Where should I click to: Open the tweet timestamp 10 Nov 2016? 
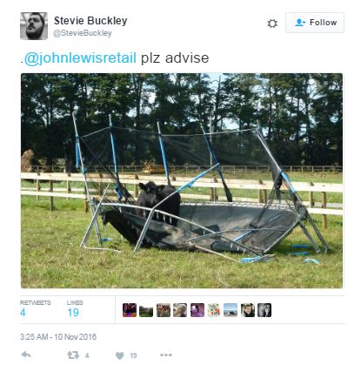(x=58, y=337)
